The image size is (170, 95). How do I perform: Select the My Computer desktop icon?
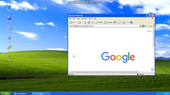pyautogui.click(x=9, y=29)
